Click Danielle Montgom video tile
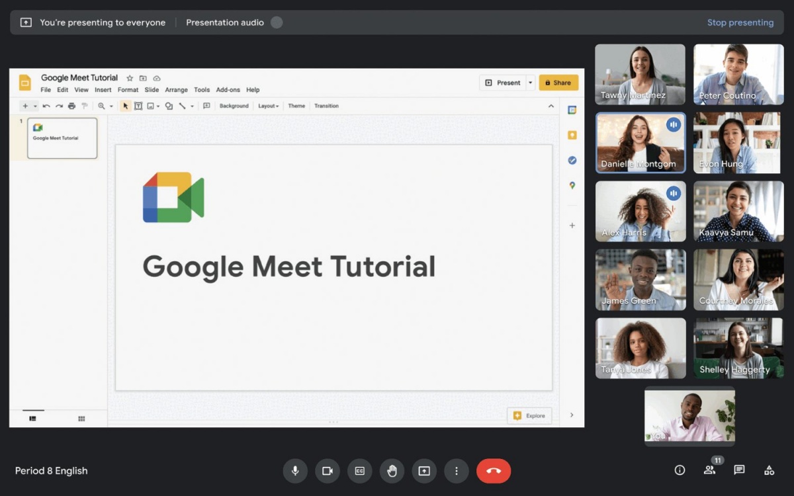Screen dimensions: 794x496 (x=640, y=143)
